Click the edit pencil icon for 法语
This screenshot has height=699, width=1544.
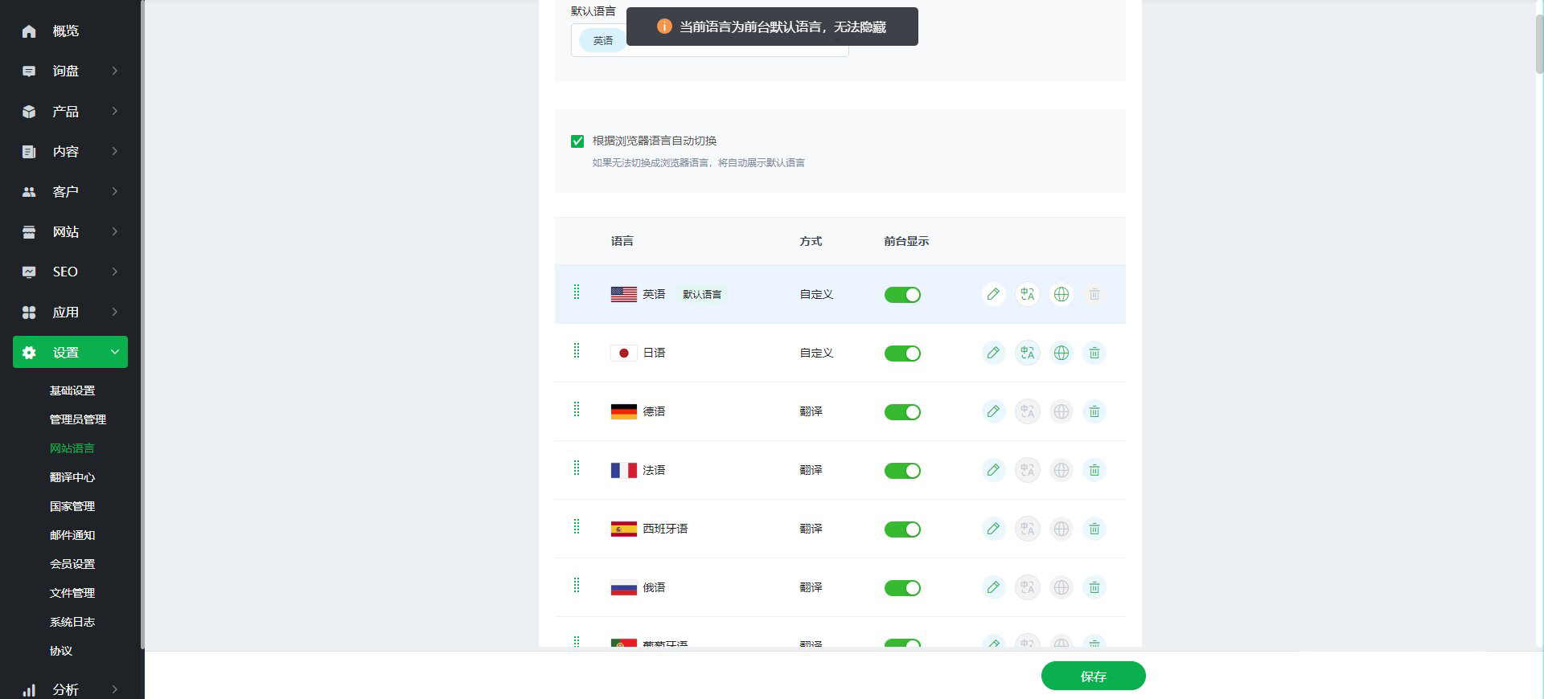click(993, 470)
